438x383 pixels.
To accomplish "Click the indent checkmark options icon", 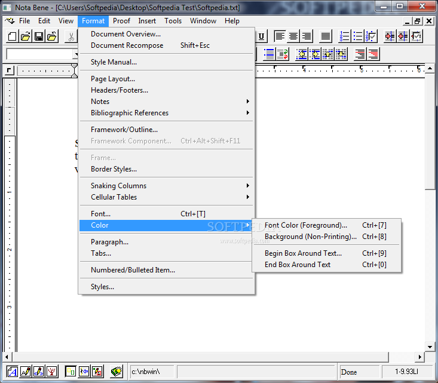I will click(x=416, y=36).
